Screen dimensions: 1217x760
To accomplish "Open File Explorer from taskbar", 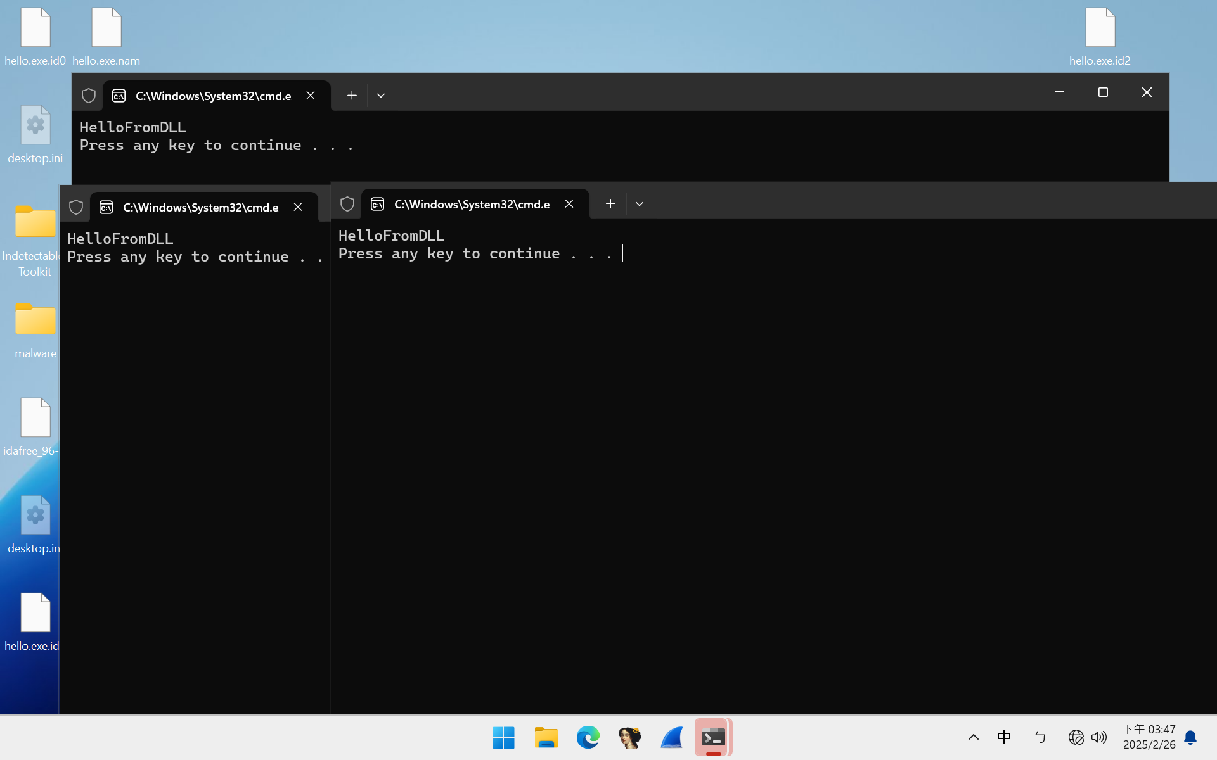I will 546,737.
